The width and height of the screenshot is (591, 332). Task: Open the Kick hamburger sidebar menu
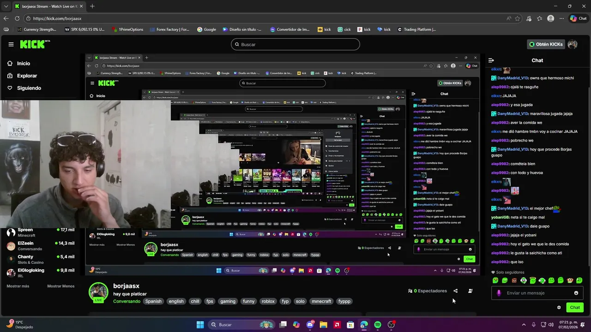pos(11,44)
